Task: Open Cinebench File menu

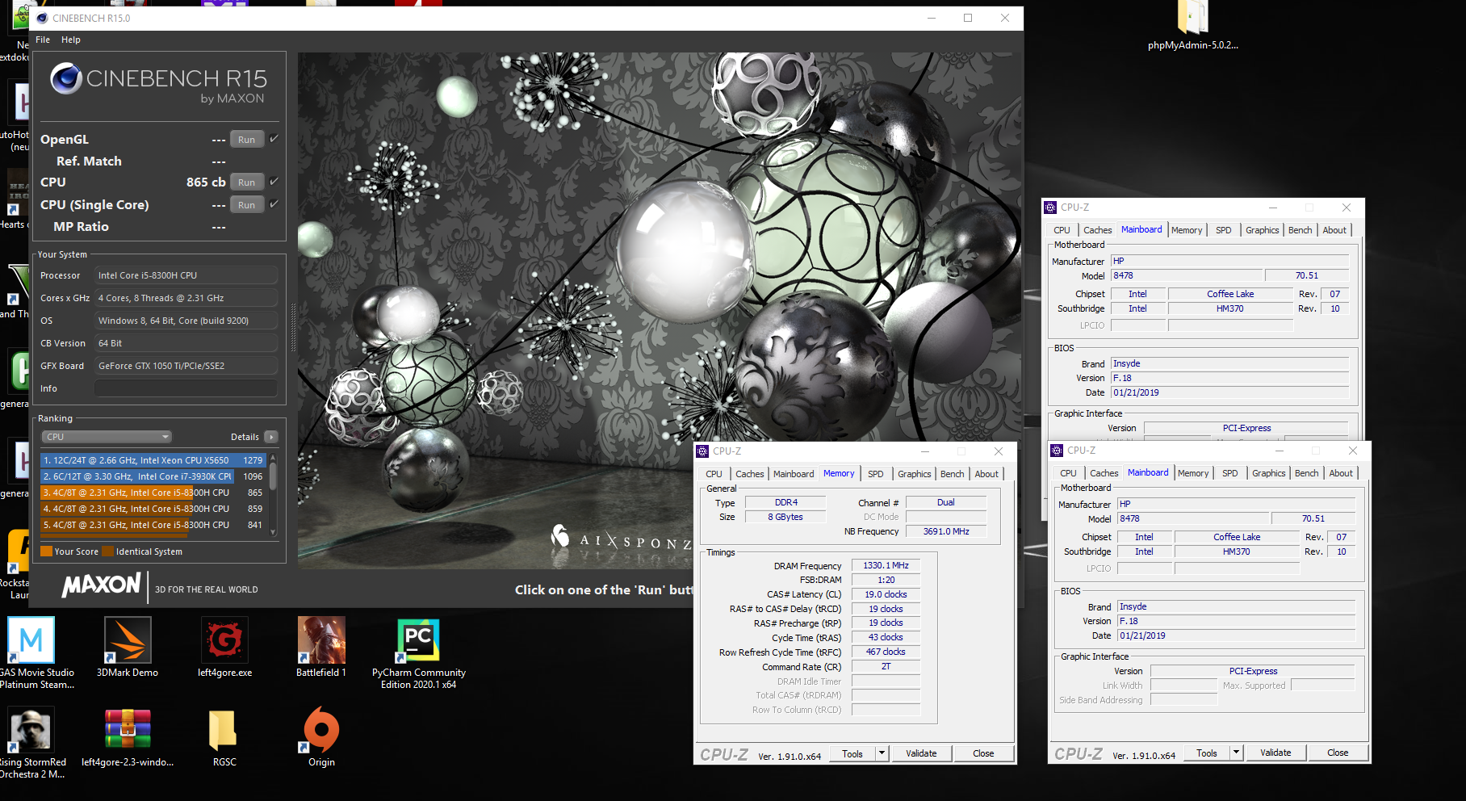Action: pos(43,40)
